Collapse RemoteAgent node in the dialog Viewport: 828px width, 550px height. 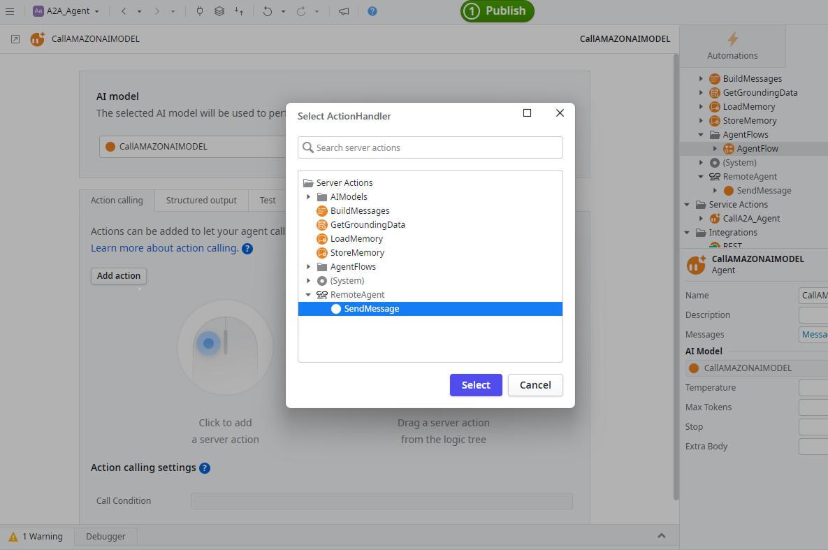[x=308, y=295]
